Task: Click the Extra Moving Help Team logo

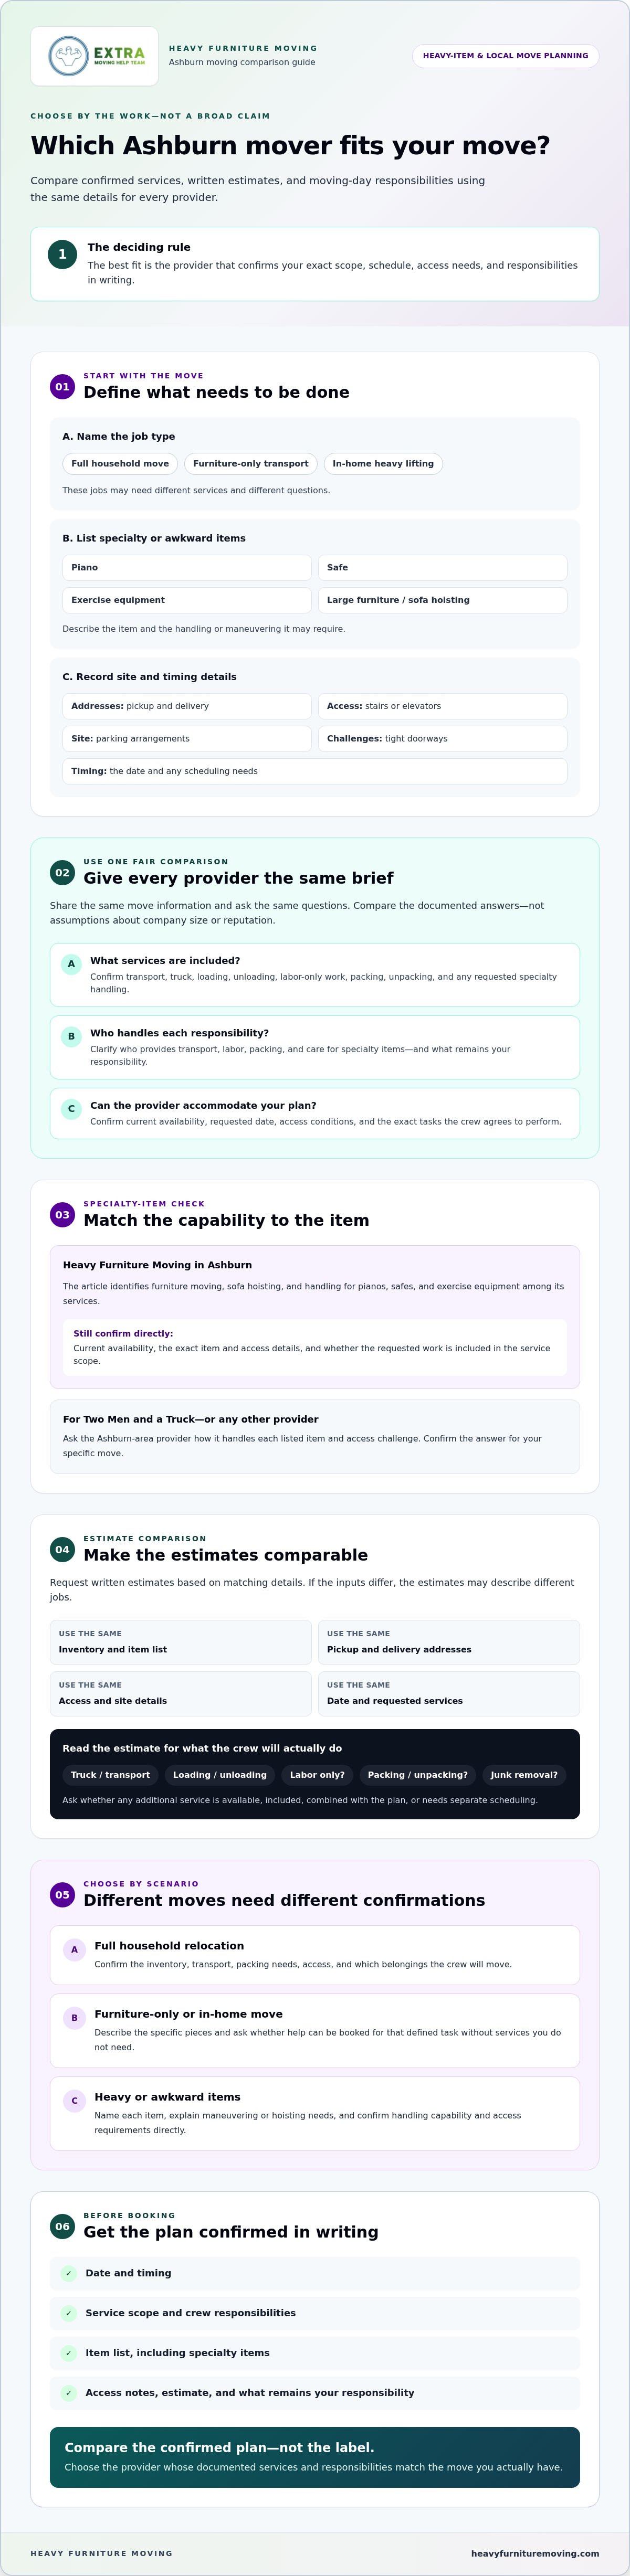Action: click(x=94, y=56)
